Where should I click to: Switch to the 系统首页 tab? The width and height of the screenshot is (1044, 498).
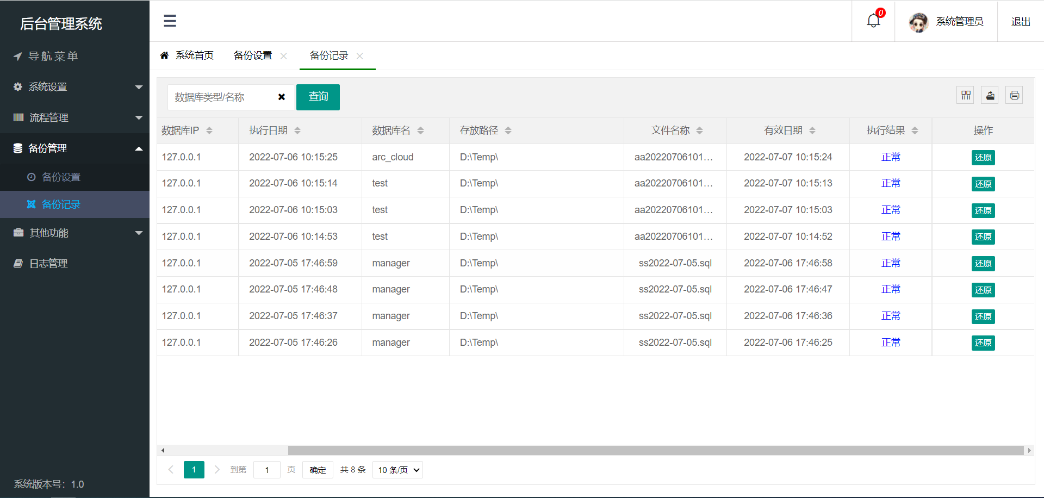[x=194, y=55]
